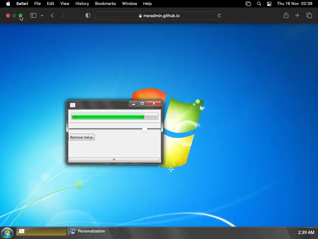Click the dialog's title bar icon

coord(73,105)
